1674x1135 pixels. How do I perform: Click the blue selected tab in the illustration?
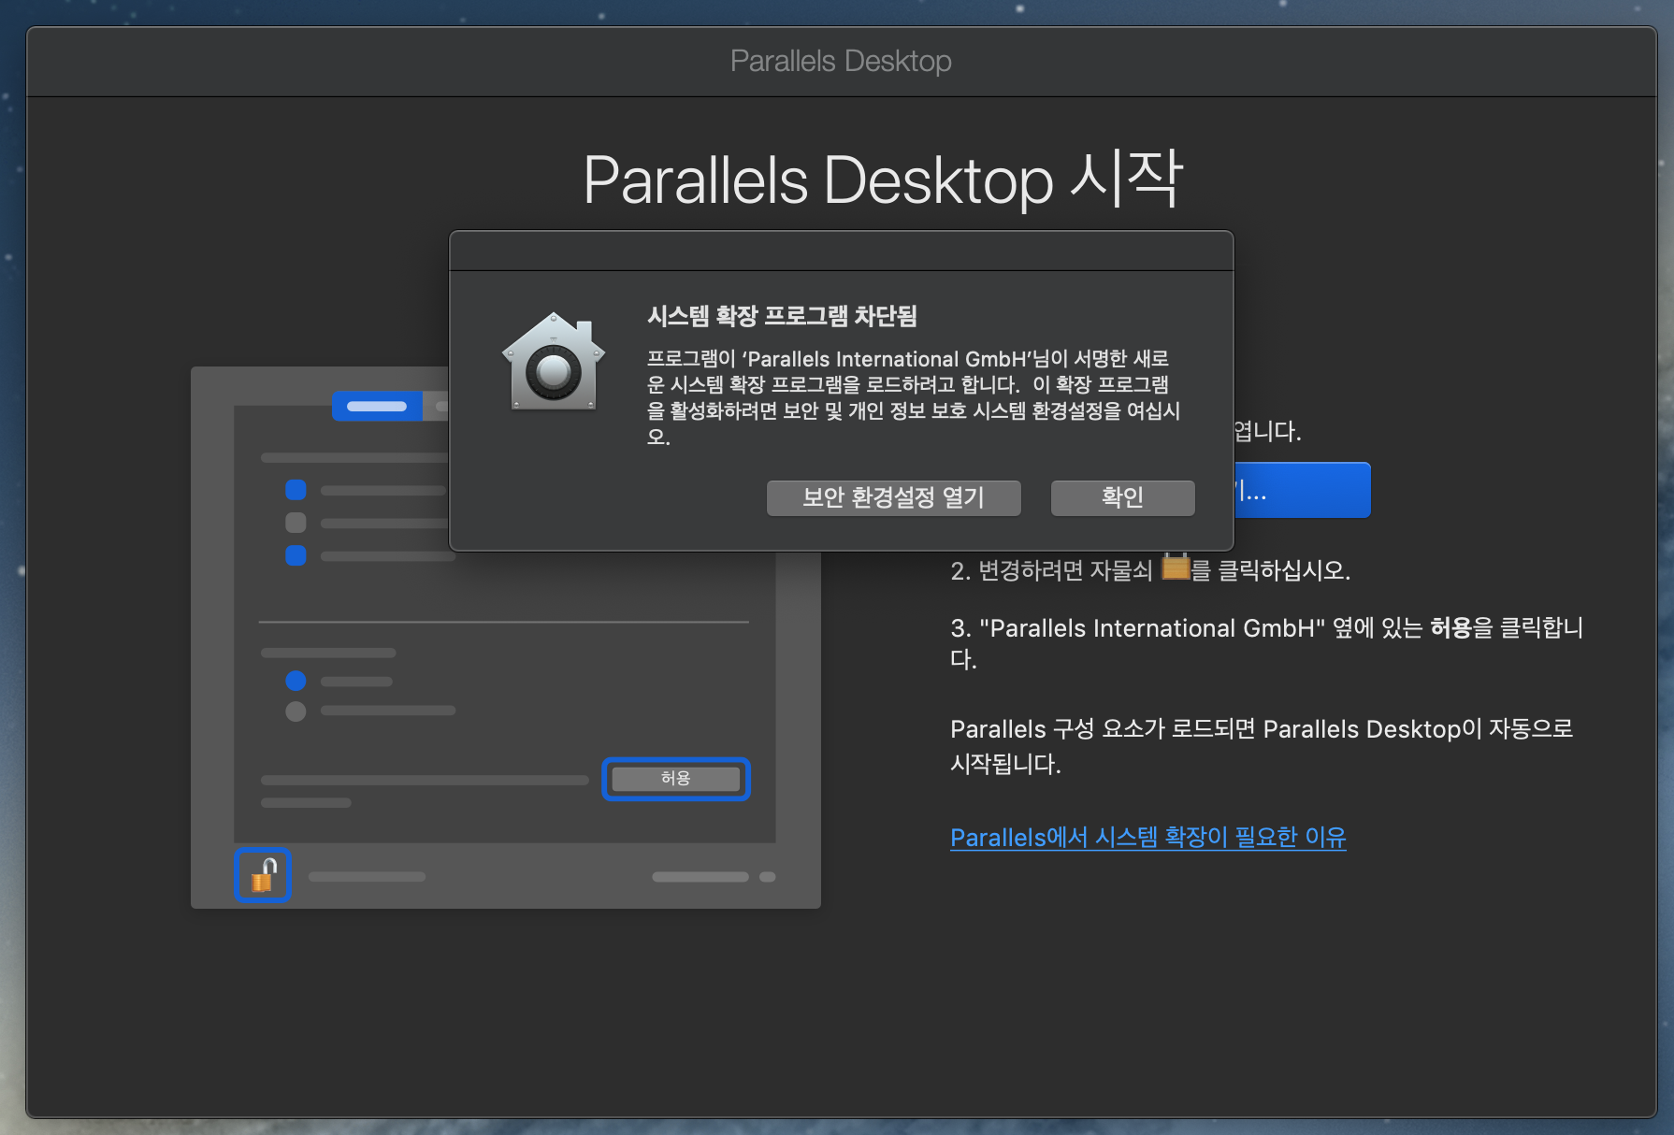pyautogui.click(x=377, y=406)
